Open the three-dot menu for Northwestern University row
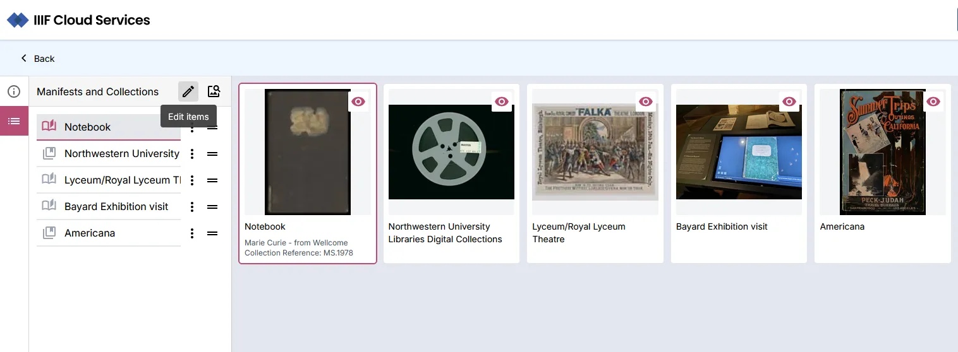958x352 pixels. click(192, 154)
